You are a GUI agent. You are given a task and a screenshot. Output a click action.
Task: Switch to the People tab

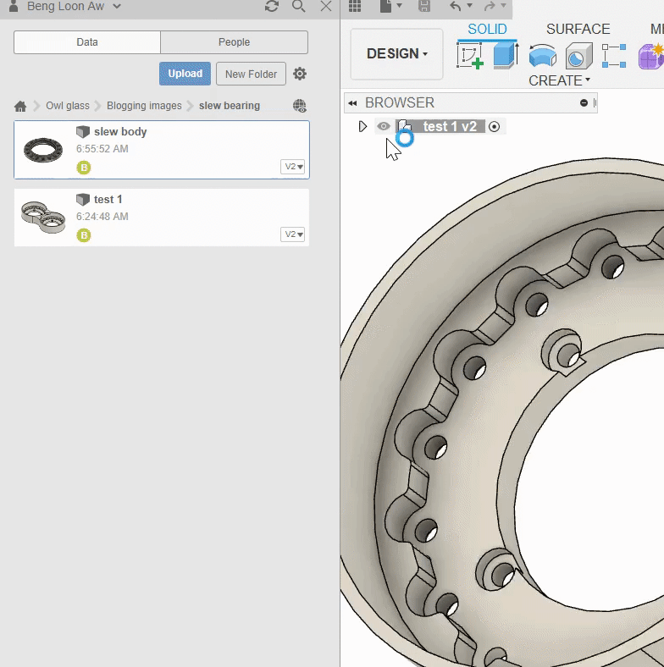coord(234,42)
